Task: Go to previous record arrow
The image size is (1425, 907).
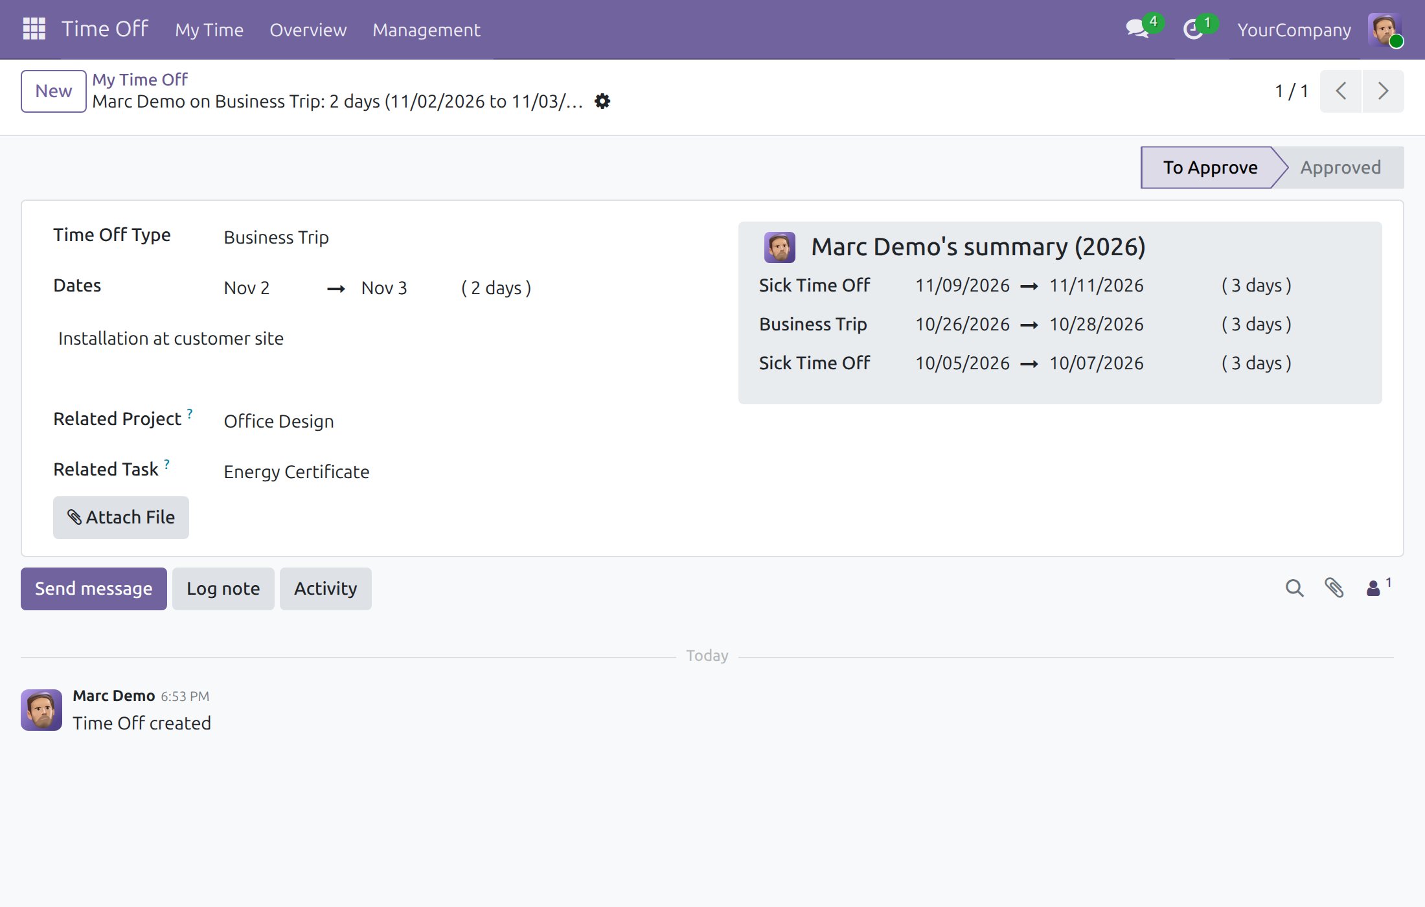Action: tap(1341, 91)
